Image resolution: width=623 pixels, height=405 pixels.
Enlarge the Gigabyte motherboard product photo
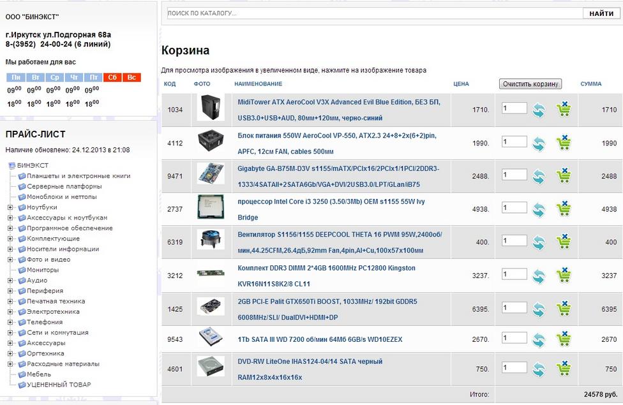(211, 173)
